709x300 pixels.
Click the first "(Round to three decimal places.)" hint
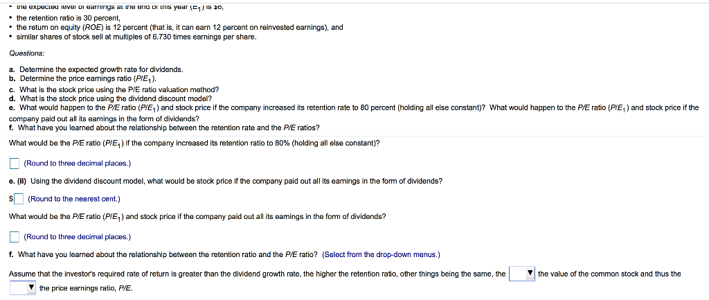point(77,164)
